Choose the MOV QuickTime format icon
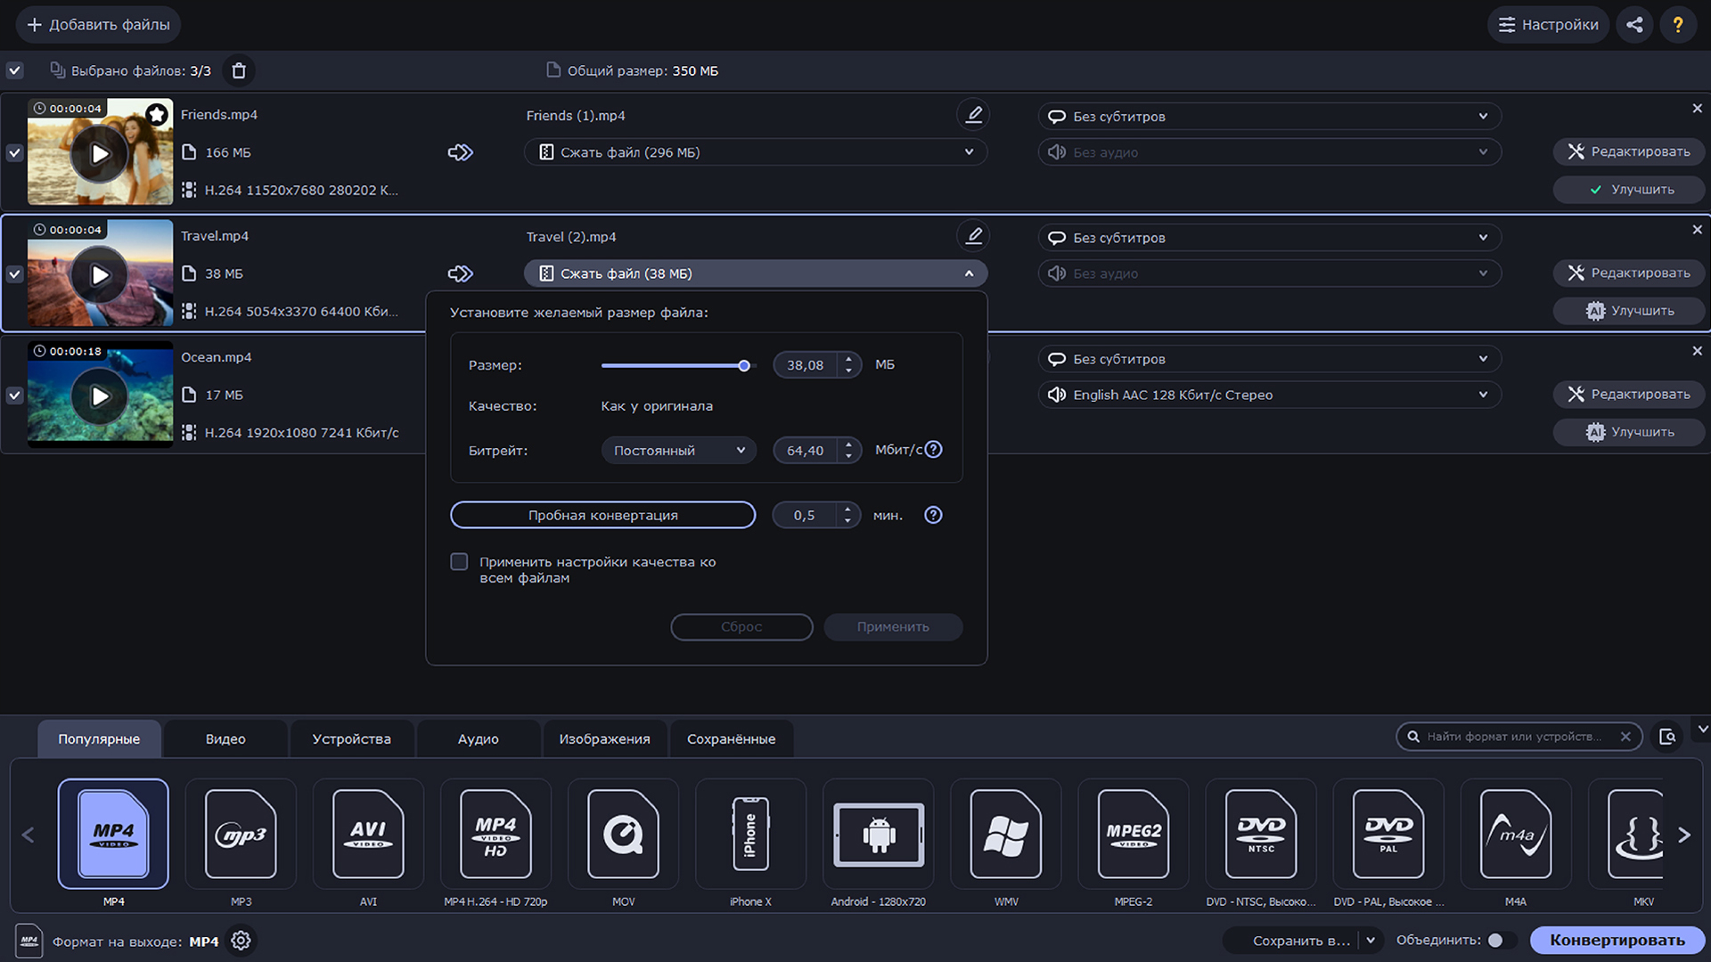This screenshot has height=962, width=1711. (x=623, y=835)
